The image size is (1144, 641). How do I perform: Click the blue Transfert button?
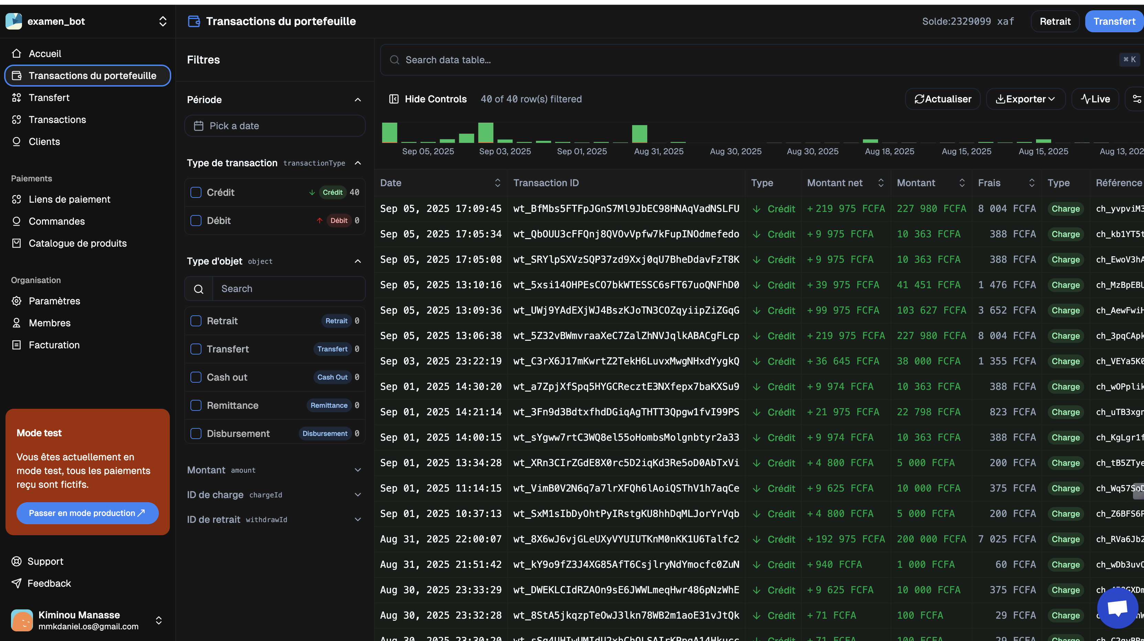pyautogui.click(x=1113, y=21)
